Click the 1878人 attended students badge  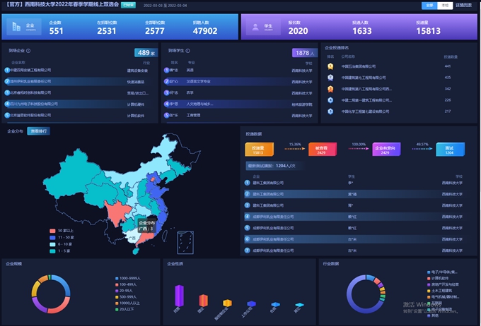tap(305, 53)
